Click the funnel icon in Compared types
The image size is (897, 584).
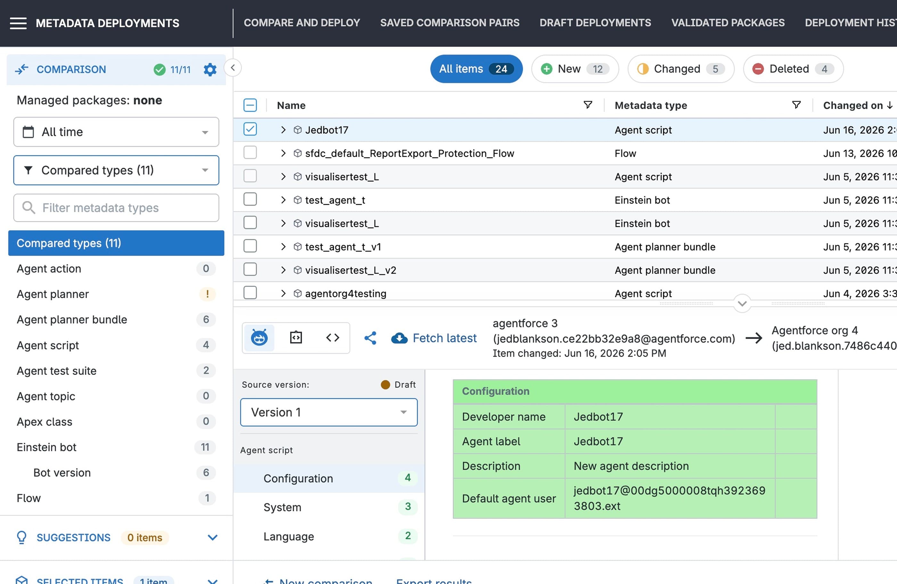[x=28, y=170]
